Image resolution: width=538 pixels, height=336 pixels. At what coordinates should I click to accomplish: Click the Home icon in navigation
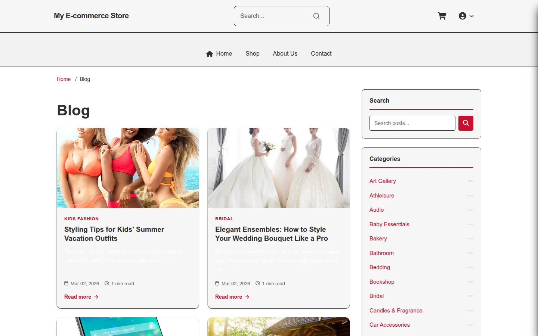pos(210,54)
